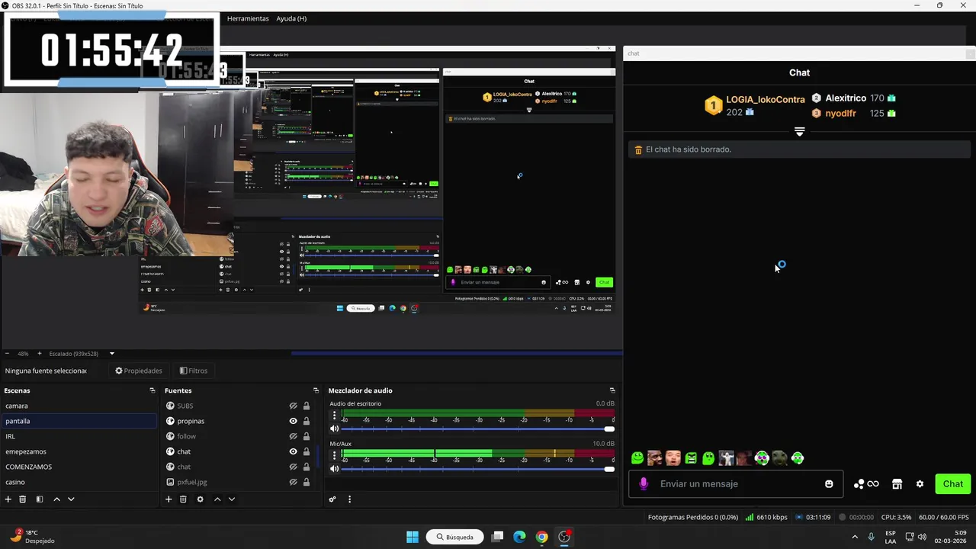Insert the green headphones emote at row end

point(798,458)
